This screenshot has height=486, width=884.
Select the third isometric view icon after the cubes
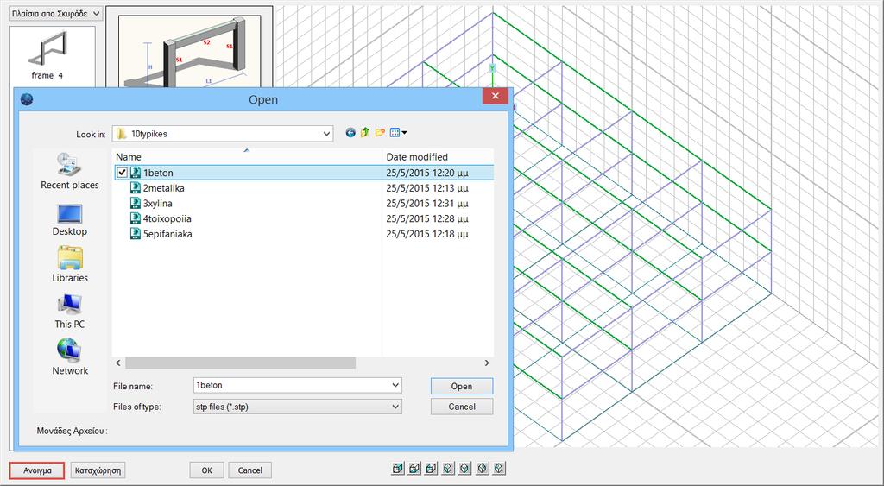[x=483, y=468]
